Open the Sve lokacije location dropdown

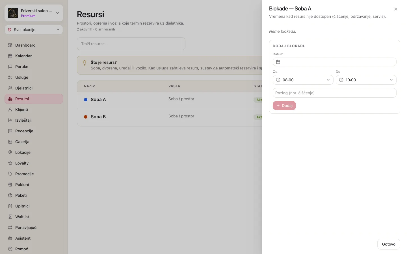[34, 30]
